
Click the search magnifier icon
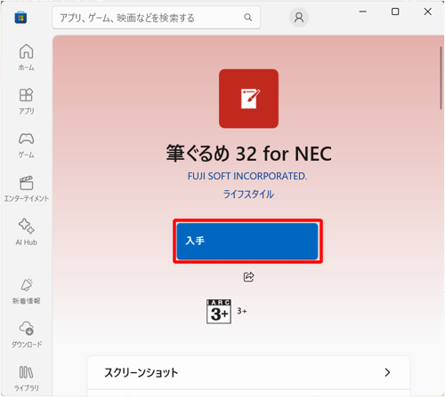click(x=248, y=18)
